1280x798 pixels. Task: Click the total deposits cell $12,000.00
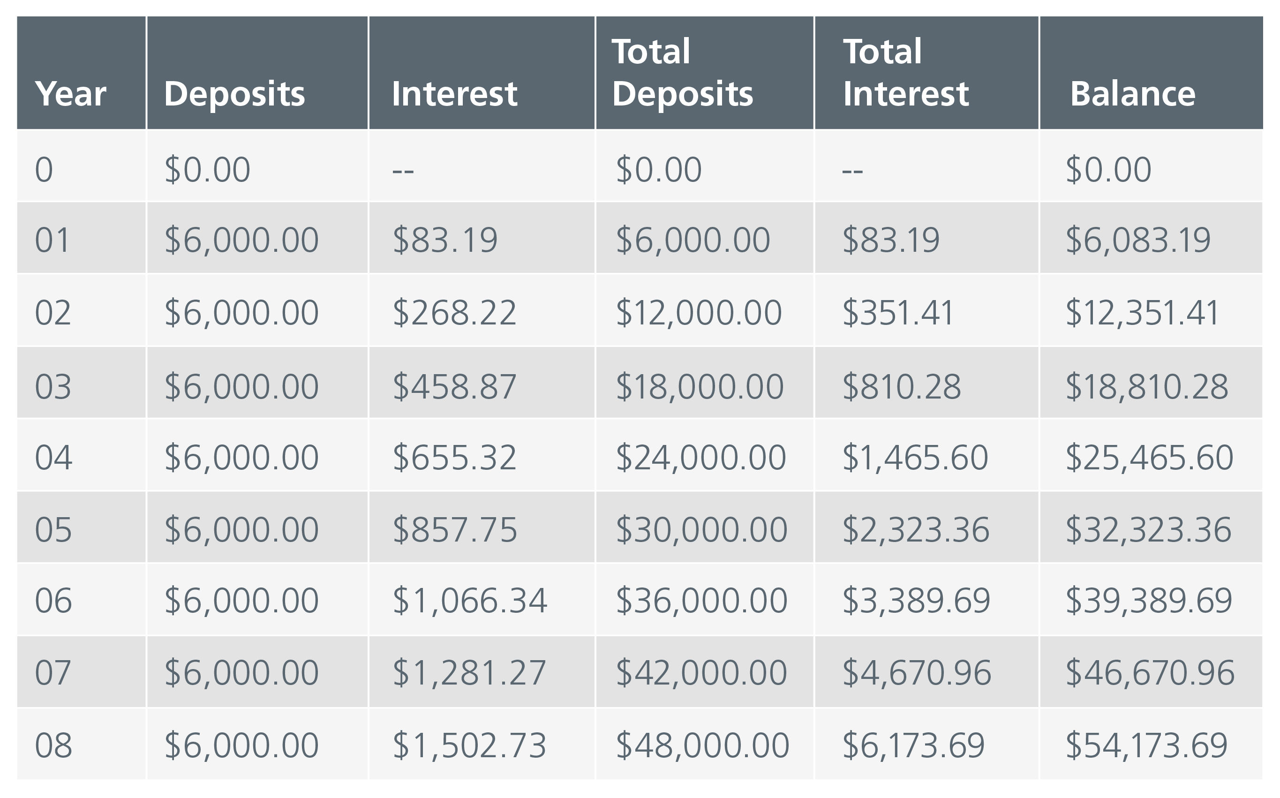(x=705, y=310)
